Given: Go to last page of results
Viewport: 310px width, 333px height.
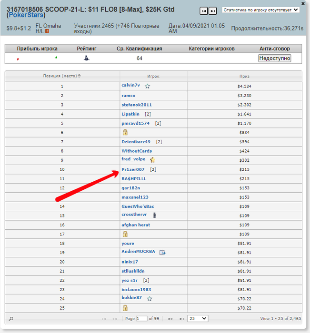Looking at the screenshot, I should [181, 319].
